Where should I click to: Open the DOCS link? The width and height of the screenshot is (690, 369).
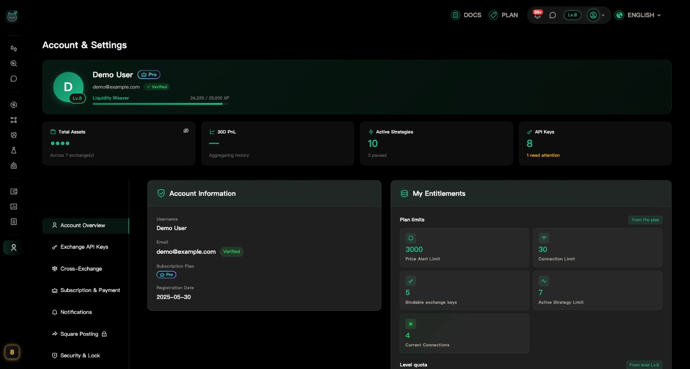[x=466, y=15]
